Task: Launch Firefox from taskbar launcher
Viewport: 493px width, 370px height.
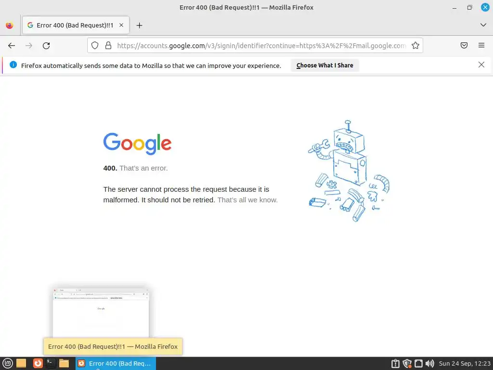Action: pyautogui.click(x=38, y=363)
